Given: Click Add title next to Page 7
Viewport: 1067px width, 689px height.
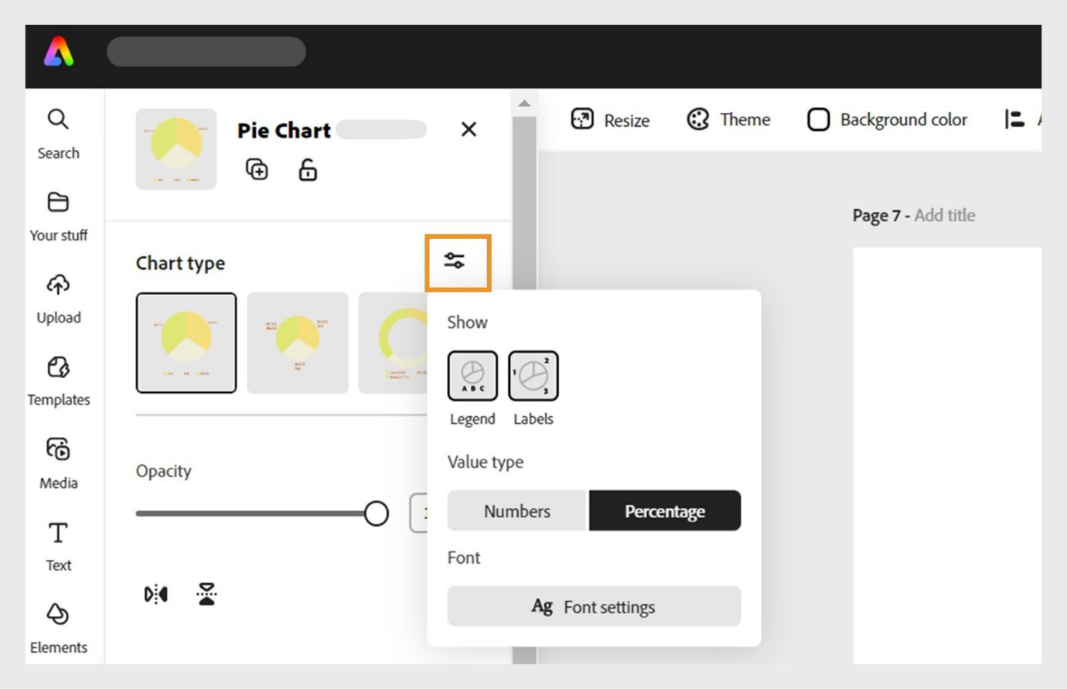Looking at the screenshot, I should tap(944, 216).
